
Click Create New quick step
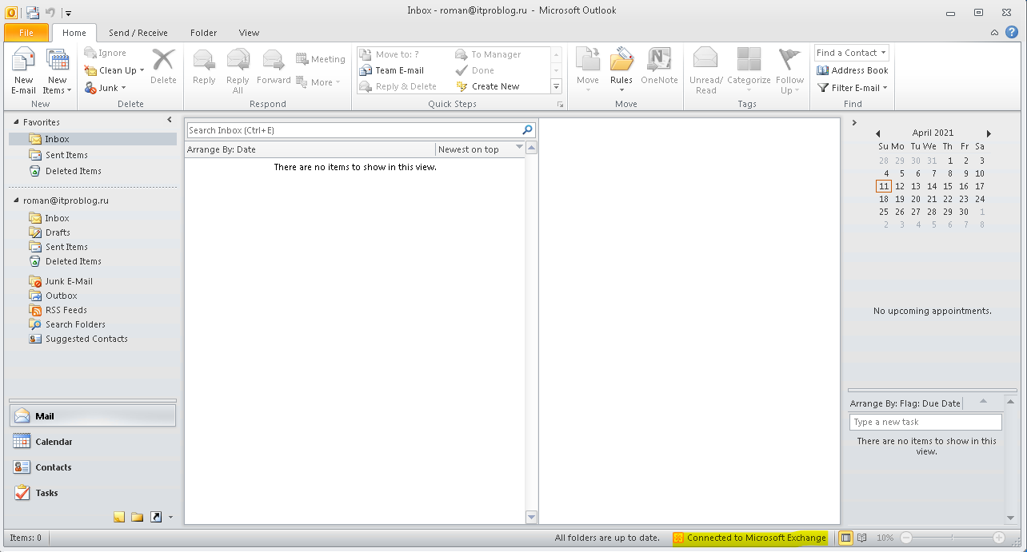coord(494,86)
